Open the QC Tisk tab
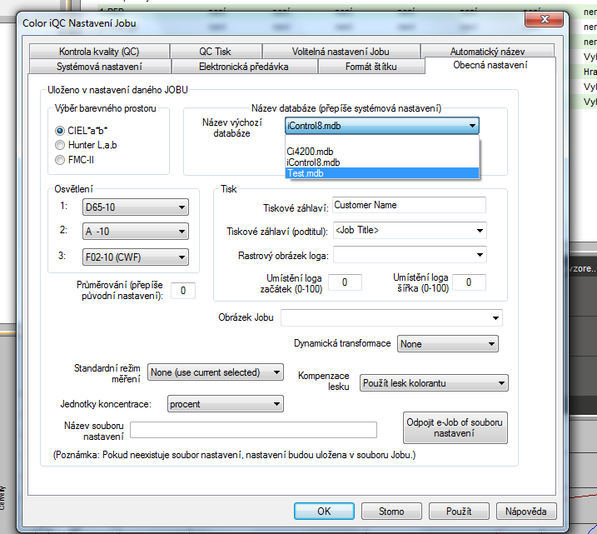 point(216,52)
